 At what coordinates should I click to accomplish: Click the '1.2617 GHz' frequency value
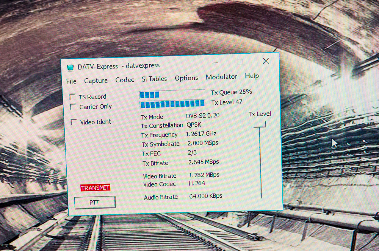[201, 133]
